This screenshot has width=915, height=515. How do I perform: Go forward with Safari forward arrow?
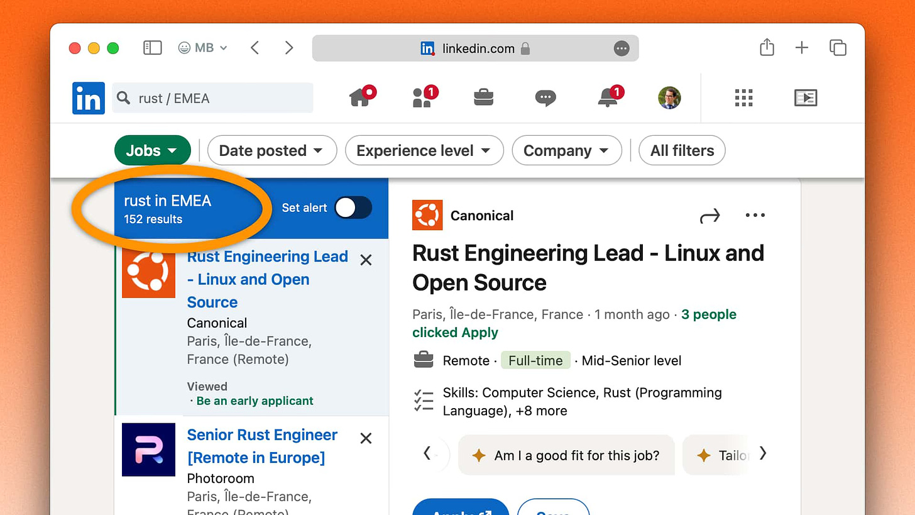coord(289,48)
